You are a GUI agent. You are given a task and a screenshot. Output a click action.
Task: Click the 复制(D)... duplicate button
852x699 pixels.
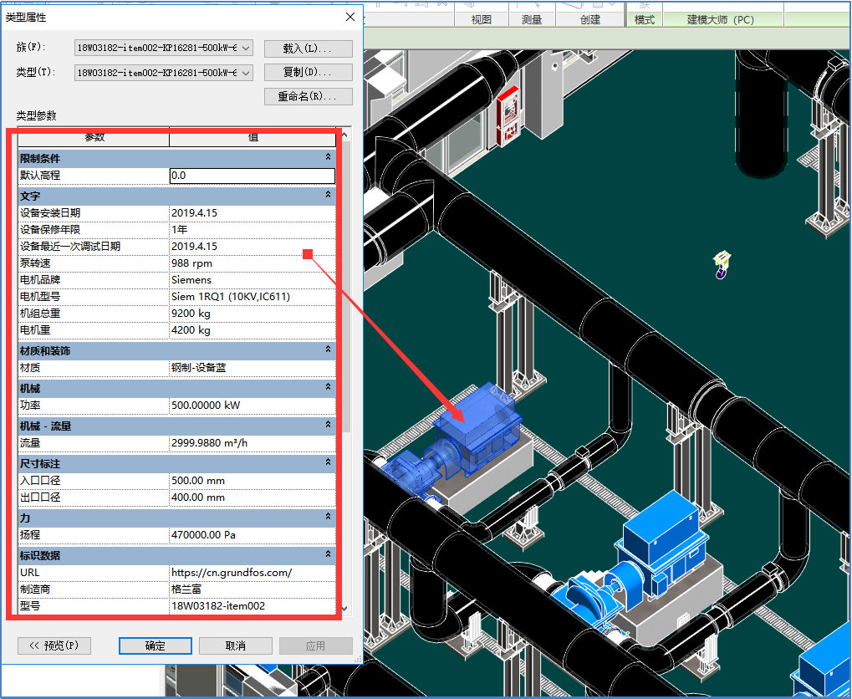coord(308,73)
